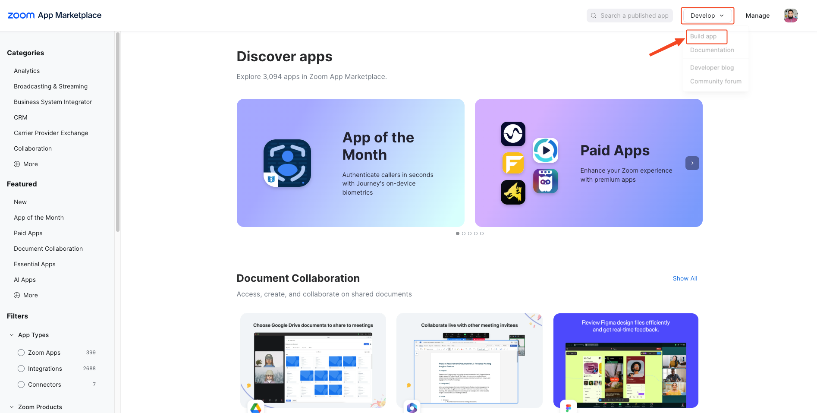Viewport: 817px width, 413px height.
Task: Open the Develop dropdown
Action: coord(707,16)
